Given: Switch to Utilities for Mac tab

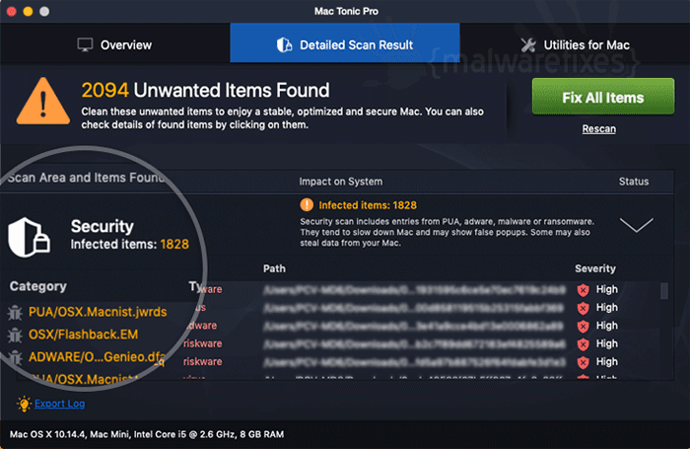Looking at the screenshot, I should pos(575,44).
